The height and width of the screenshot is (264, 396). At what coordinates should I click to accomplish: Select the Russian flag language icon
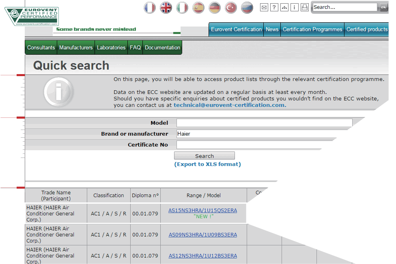(247, 8)
